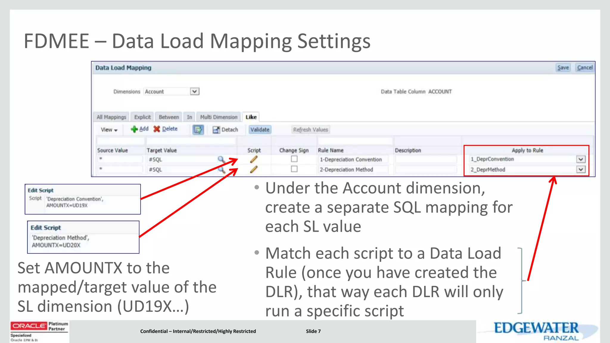This screenshot has height=343, width=610.
Task: Toggle Change Sign for 2-Depreciation Method
Action: [x=294, y=169]
